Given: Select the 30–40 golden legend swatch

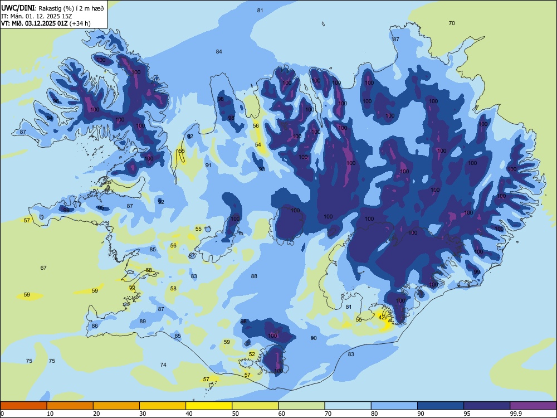Looking at the screenshot, I should point(163,406).
